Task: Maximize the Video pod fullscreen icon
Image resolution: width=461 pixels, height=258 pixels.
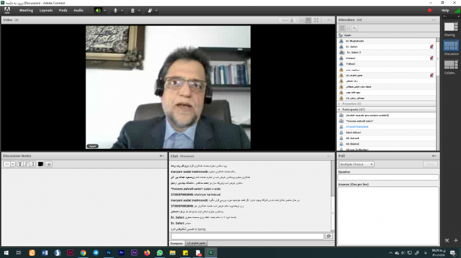Action: pos(316,20)
